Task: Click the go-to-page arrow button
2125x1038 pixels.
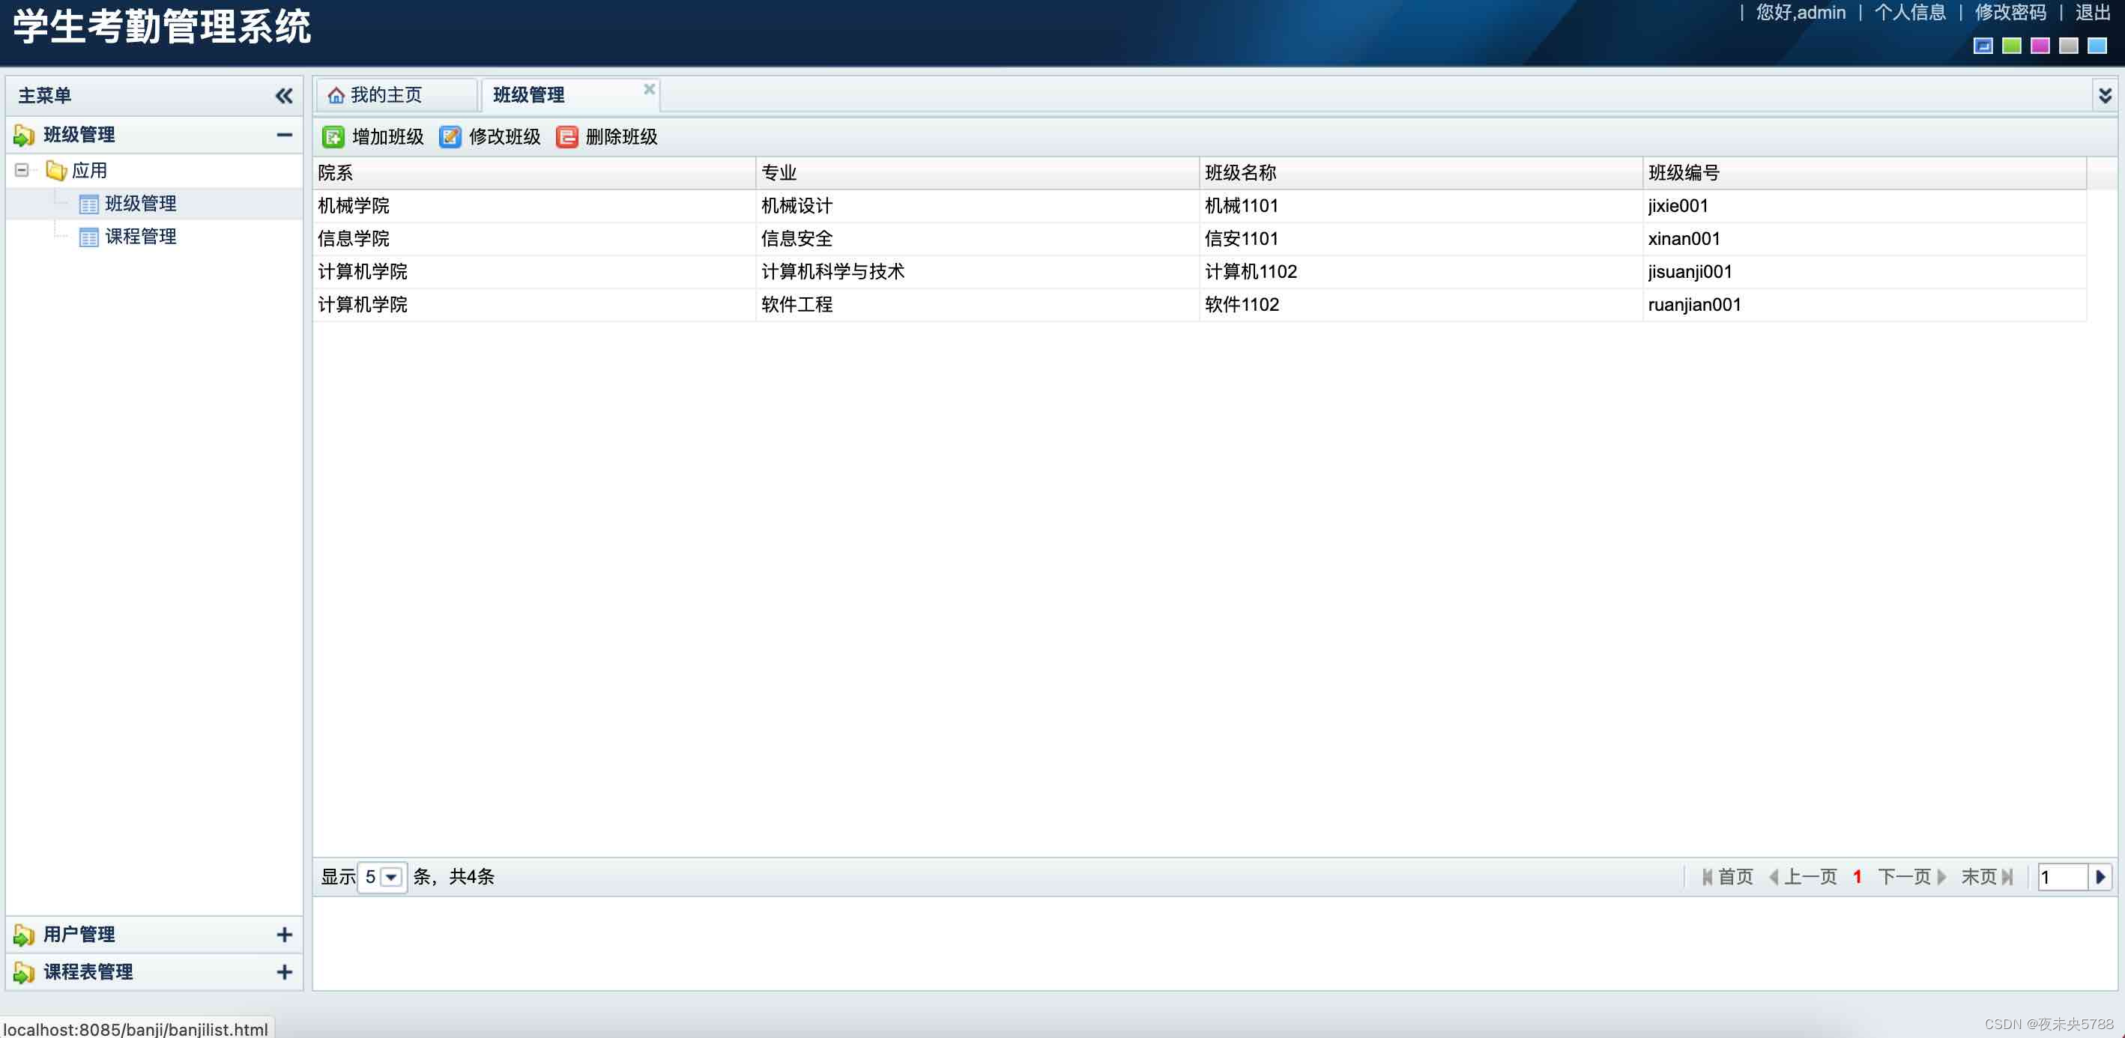Action: 2100,877
